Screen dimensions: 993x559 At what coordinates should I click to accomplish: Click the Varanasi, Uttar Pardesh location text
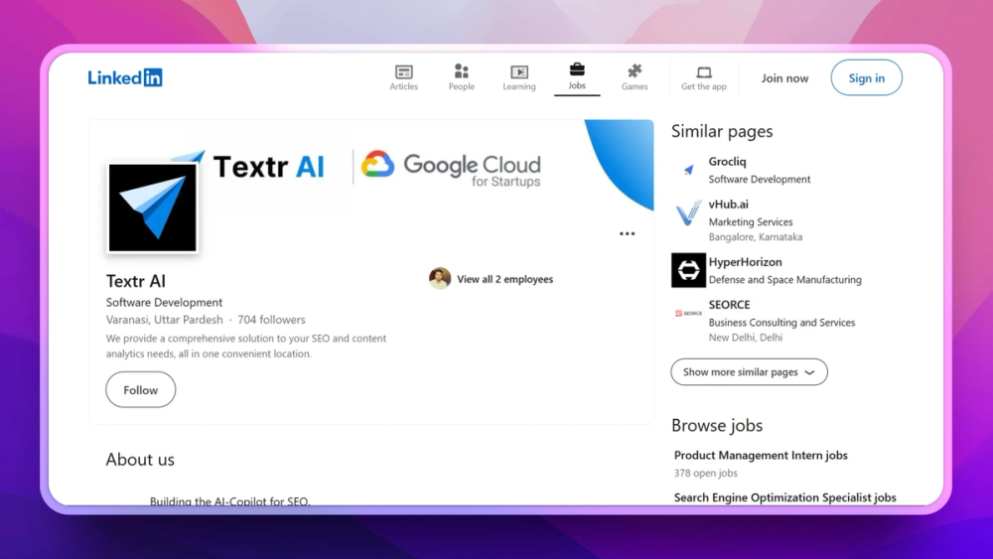164,320
